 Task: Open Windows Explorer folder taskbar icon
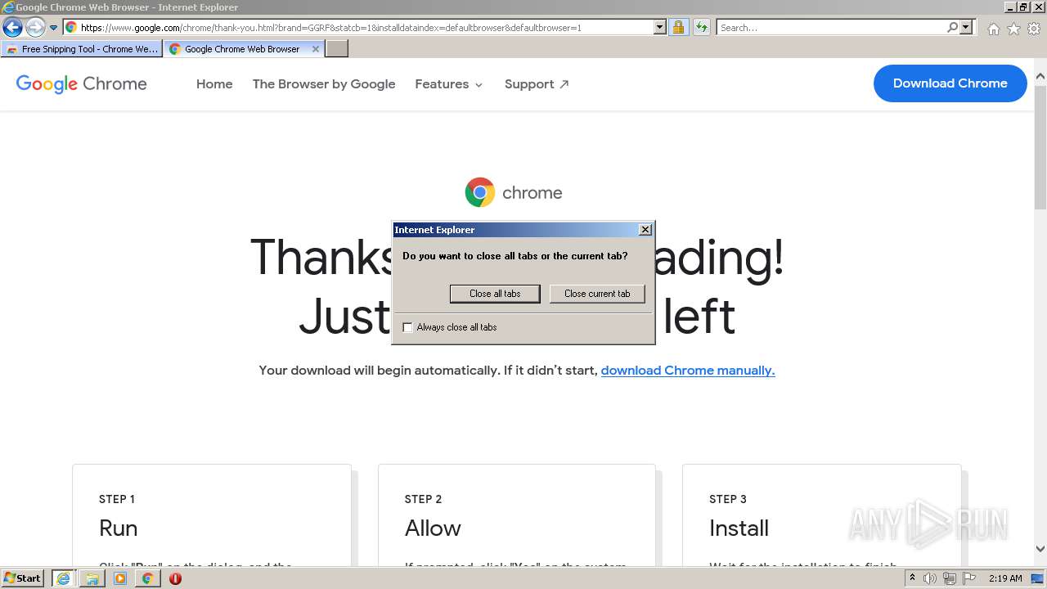pos(92,578)
